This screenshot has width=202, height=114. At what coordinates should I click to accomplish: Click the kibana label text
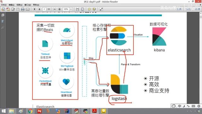point(159,50)
